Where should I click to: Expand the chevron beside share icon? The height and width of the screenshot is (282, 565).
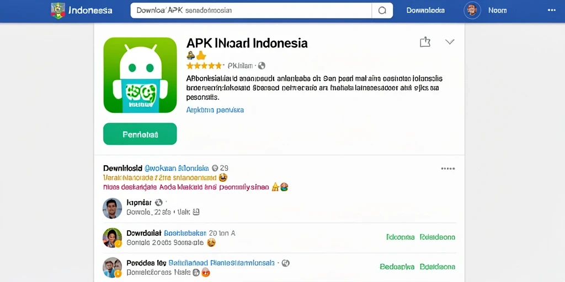pos(450,42)
